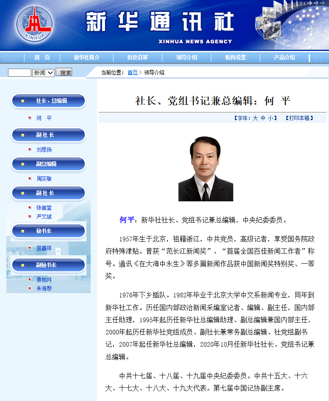Screen dimensions: 329x401
Task: Click the red bullet beside 刘思扬
Action: click(x=30, y=150)
